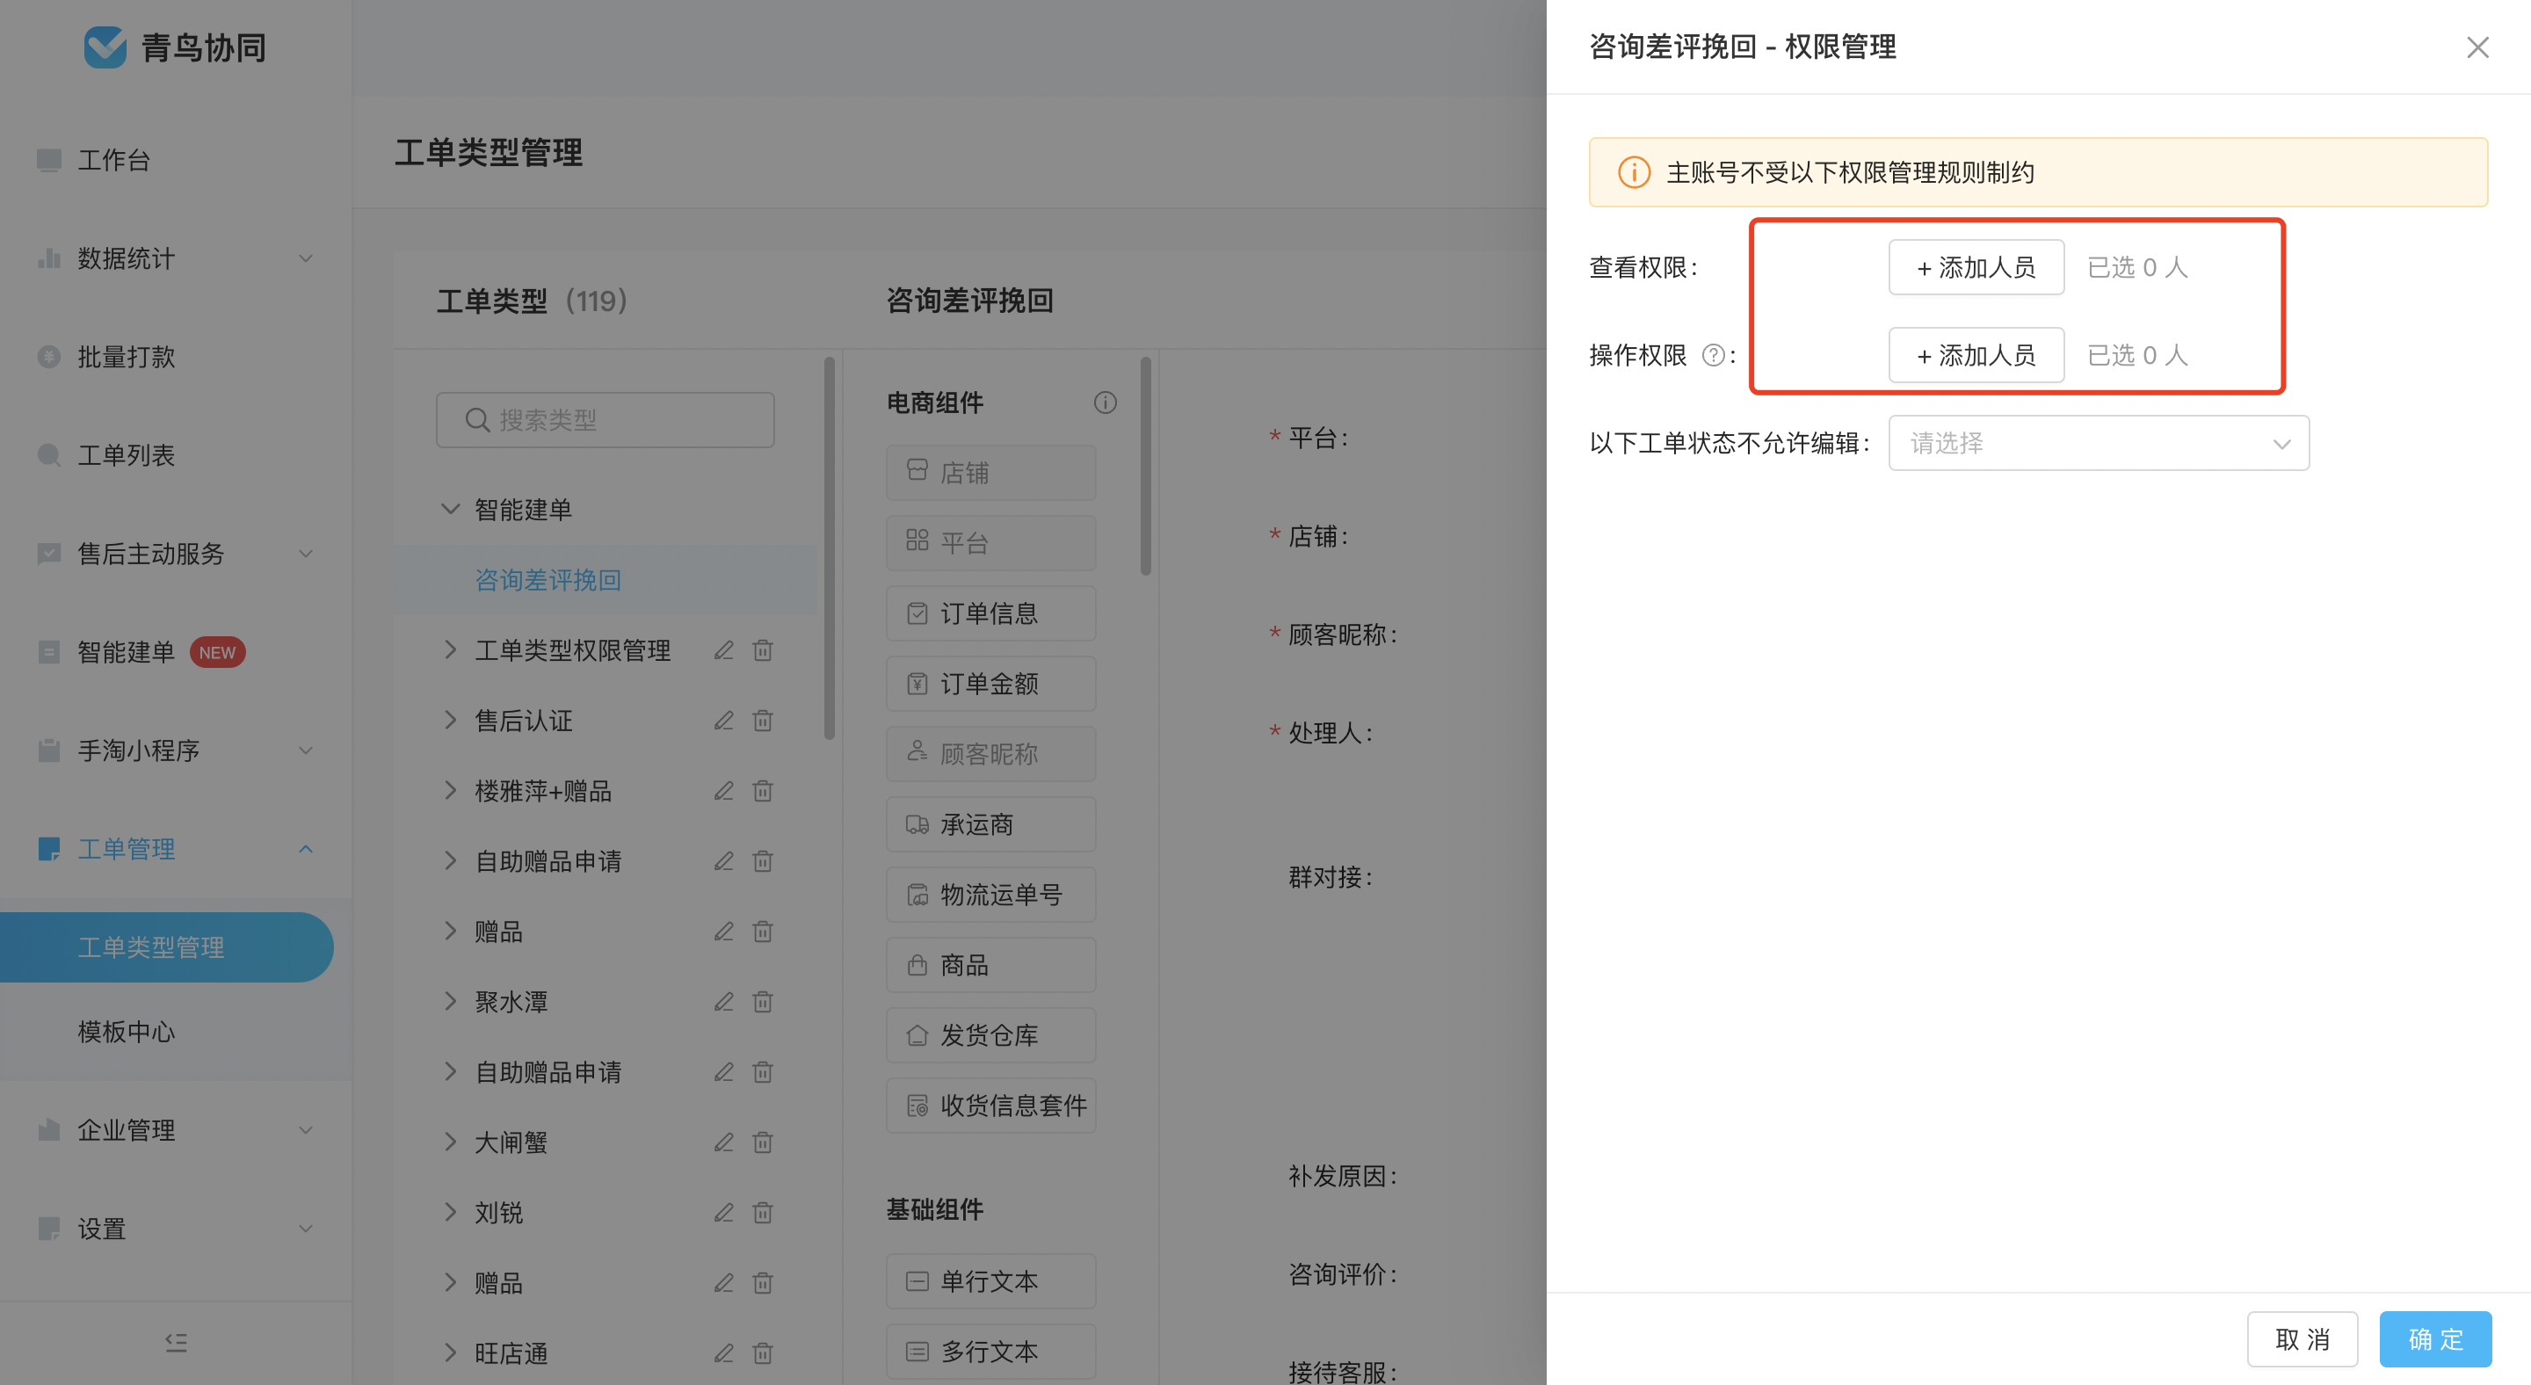Image resolution: width=2531 pixels, height=1385 pixels.
Task: Select the 店铺 component
Action: pos(990,473)
